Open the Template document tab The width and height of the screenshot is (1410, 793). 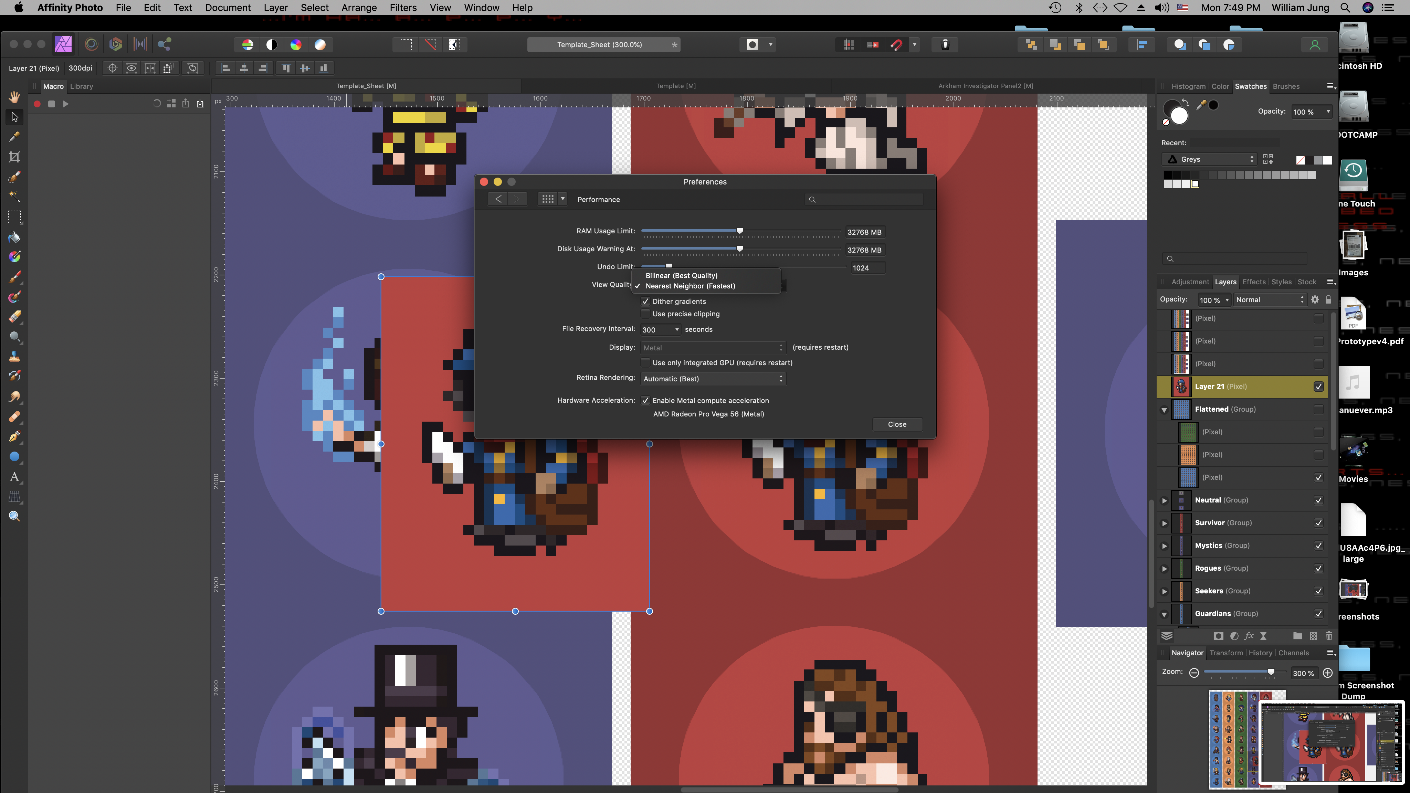676,86
